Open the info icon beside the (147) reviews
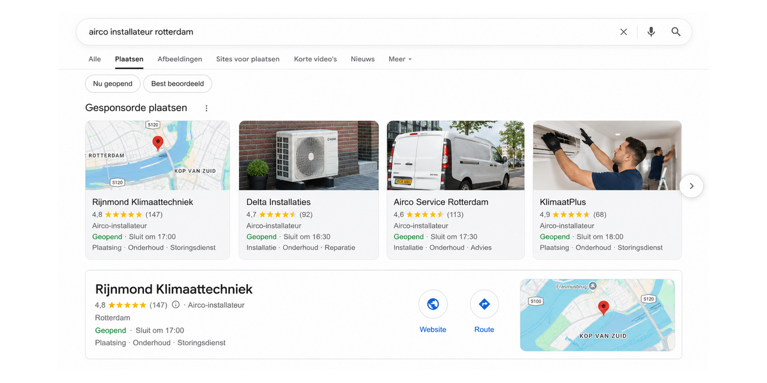Viewport: 767px width, 383px height. tap(176, 305)
